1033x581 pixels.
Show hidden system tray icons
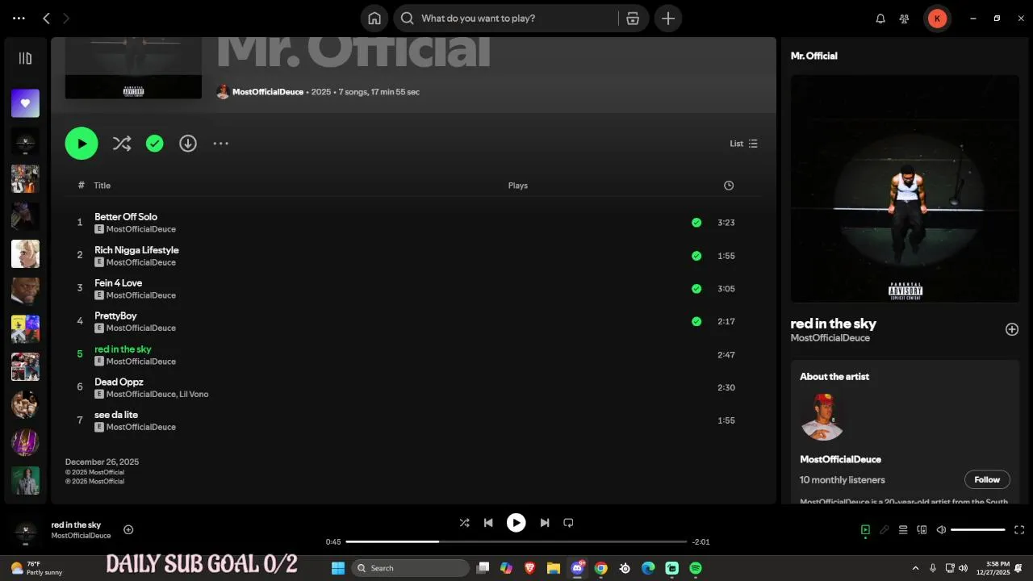pos(915,568)
